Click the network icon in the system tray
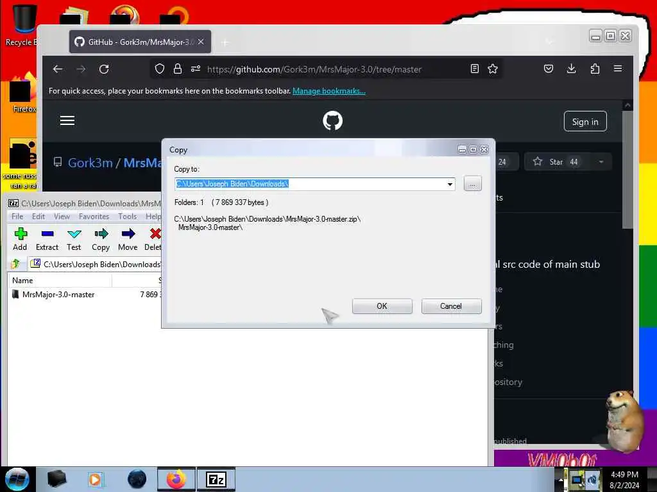 coord(577,479)
